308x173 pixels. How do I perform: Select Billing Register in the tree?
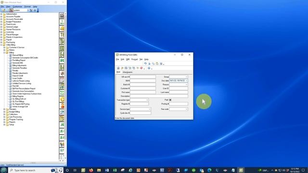tap(18, 96)
